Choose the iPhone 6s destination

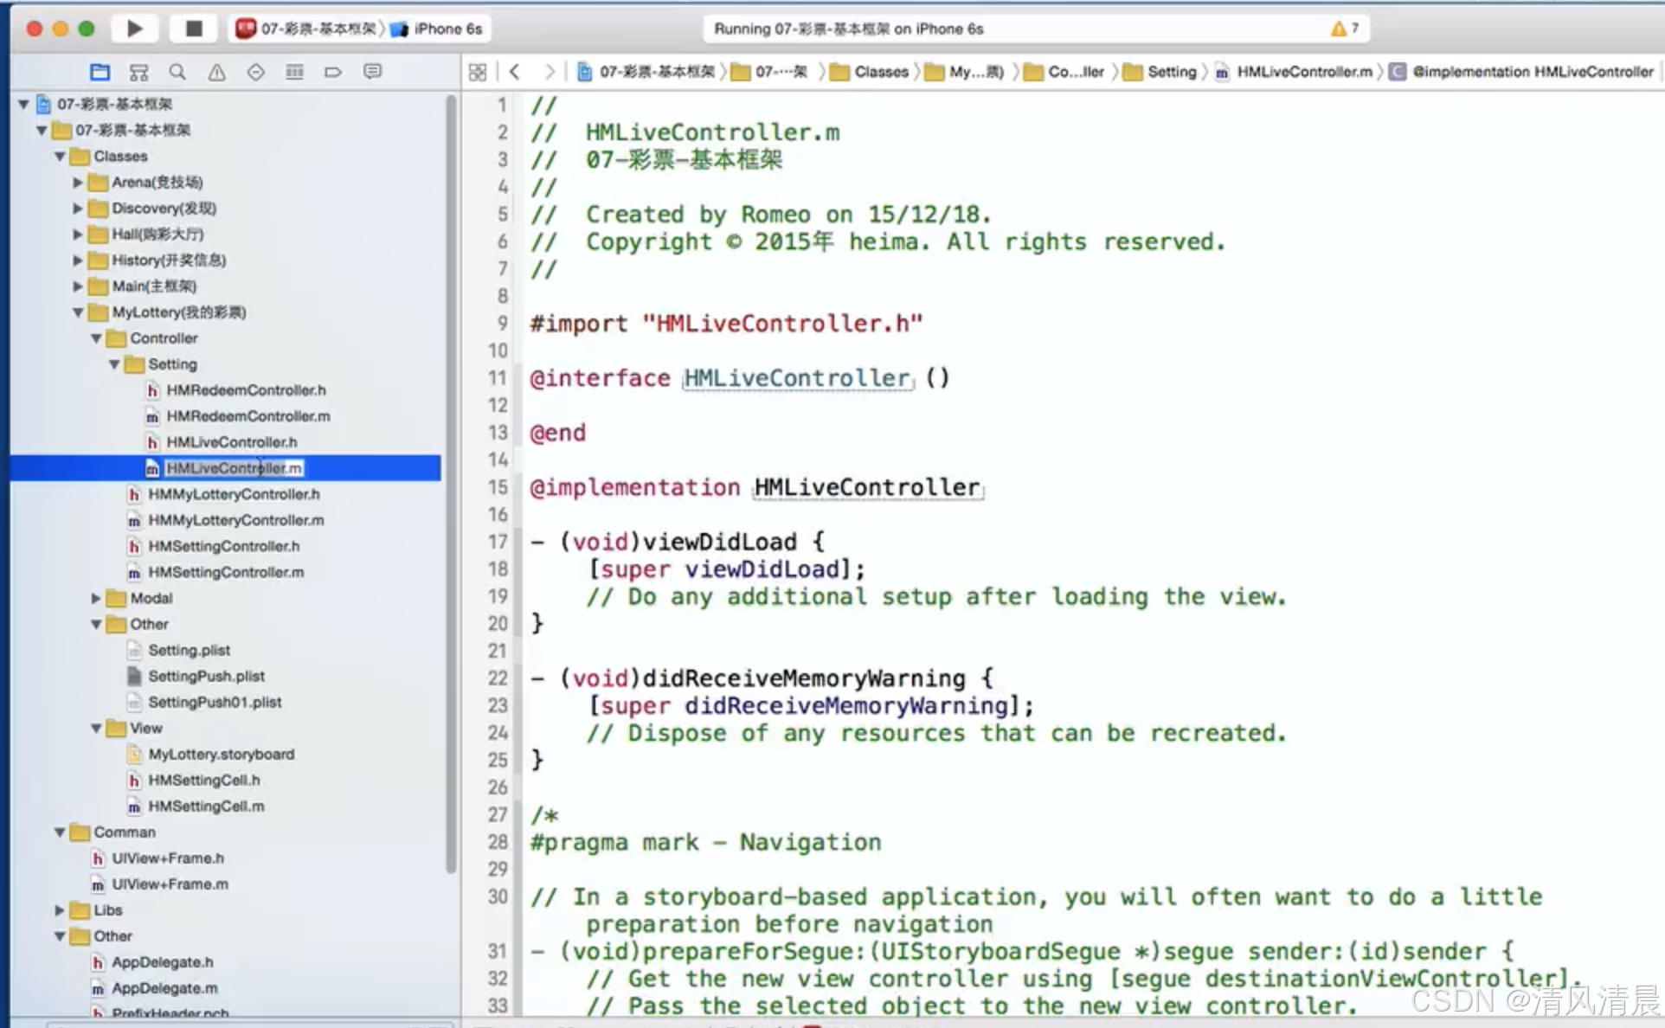437,29
